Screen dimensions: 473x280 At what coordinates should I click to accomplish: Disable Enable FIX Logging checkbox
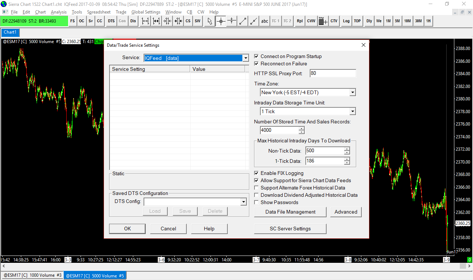257,173
